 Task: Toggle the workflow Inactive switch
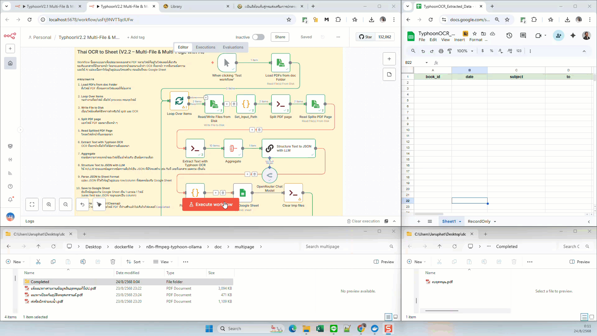coord(258,37)
